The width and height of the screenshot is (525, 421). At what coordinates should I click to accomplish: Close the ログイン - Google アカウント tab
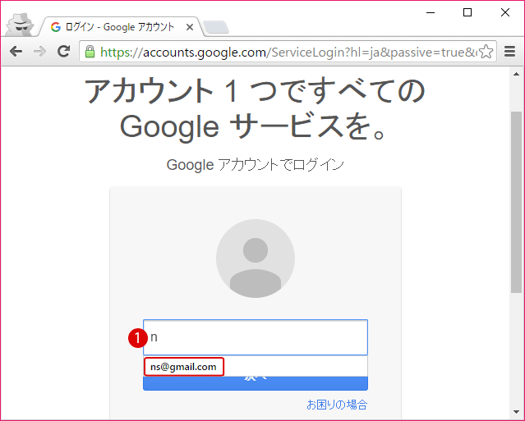190,27
